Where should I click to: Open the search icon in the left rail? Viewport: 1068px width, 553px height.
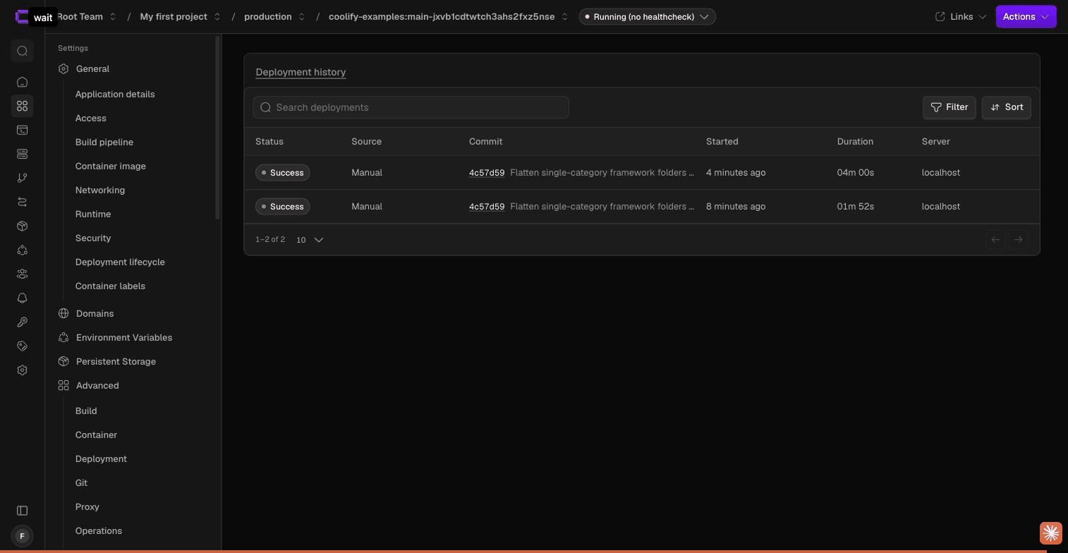coord(22,51)
